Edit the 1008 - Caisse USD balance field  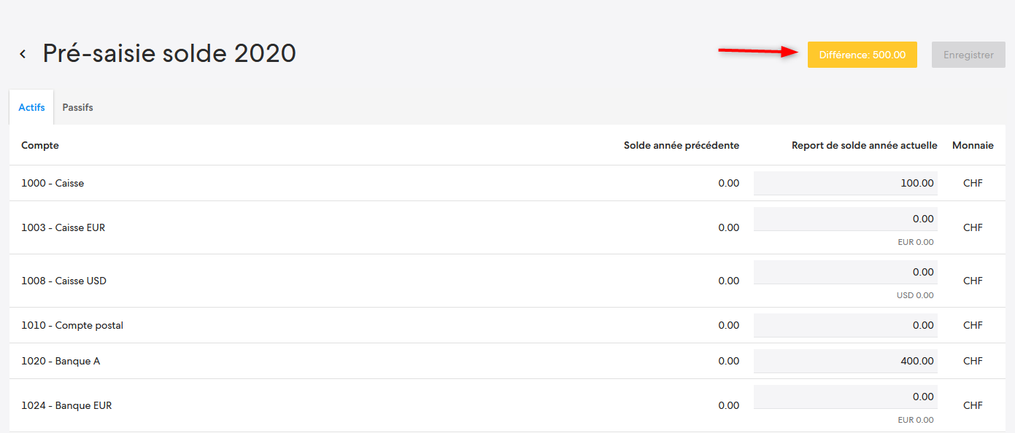pos(845,272)
